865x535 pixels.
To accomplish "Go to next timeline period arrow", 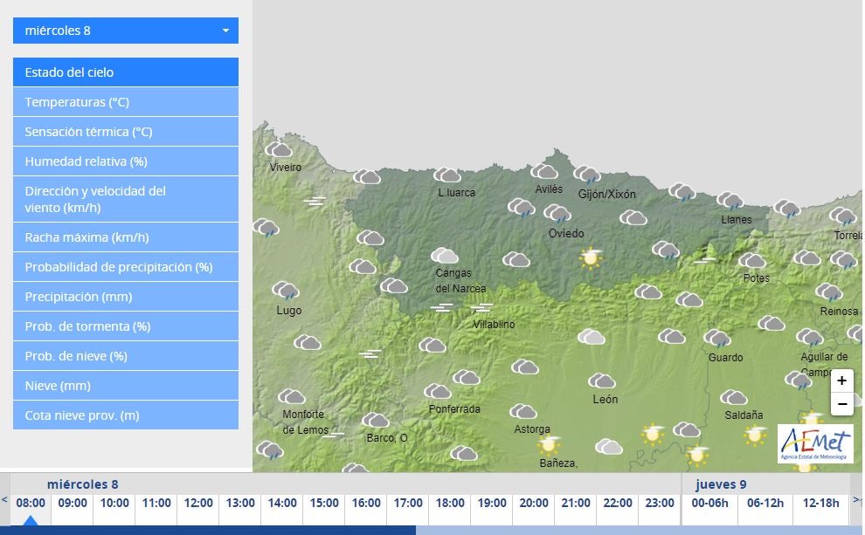I will 857,500.
